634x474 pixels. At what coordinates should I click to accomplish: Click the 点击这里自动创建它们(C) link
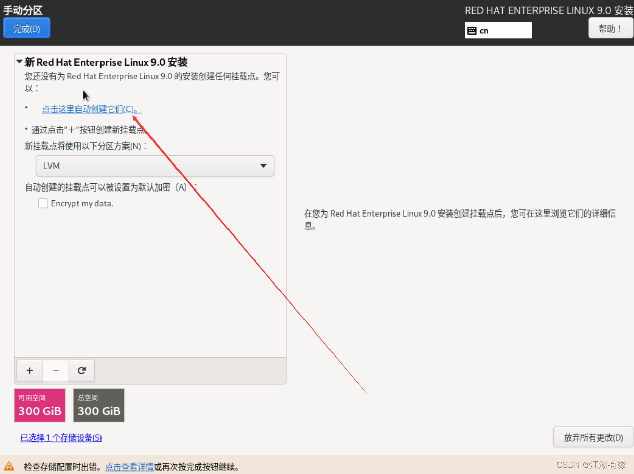click(91, 109)
